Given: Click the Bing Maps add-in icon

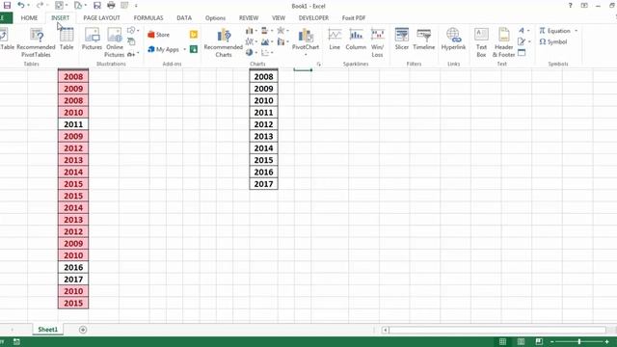Looking at the screenshot, I should click(x=194, y=35).
